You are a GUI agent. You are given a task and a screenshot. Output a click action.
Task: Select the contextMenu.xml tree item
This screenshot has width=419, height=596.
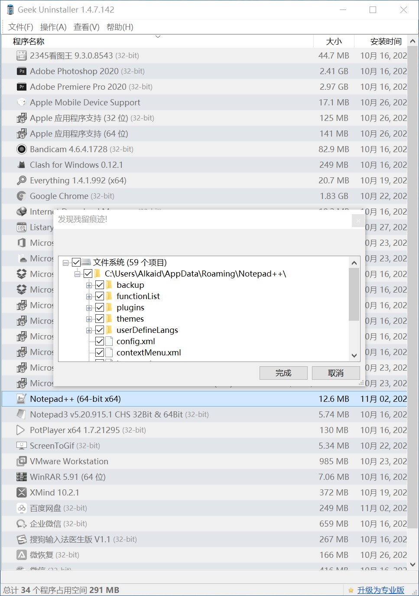(x=149, y=352)
